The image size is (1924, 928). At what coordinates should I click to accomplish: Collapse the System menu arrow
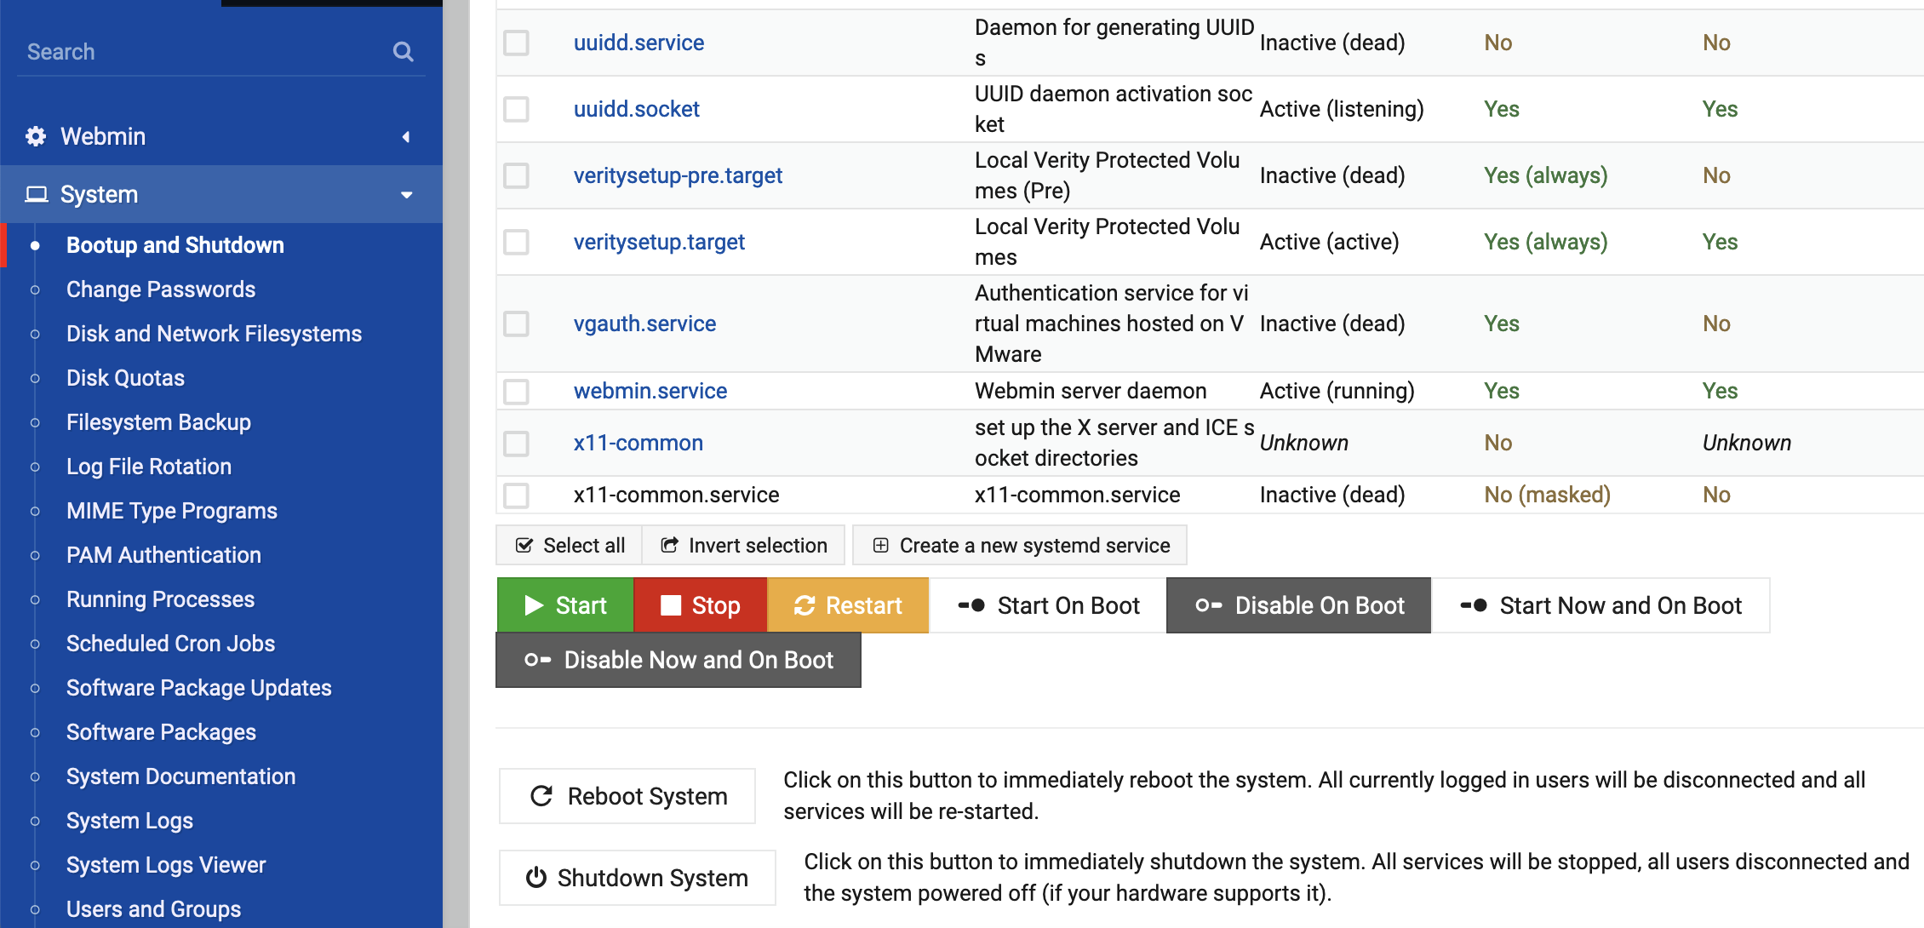(x=407, y=195)
